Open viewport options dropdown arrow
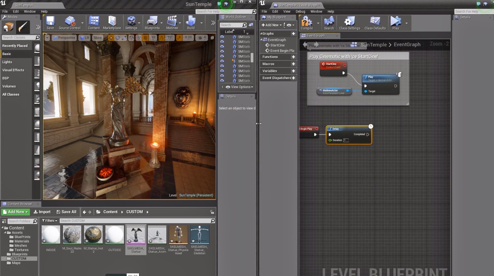Viewport: 494px width, 276px height. coord(47,38)
